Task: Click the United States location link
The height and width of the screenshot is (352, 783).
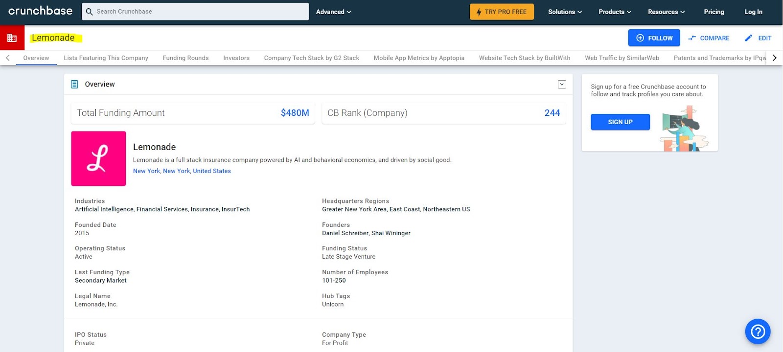Action: [212, 171]
